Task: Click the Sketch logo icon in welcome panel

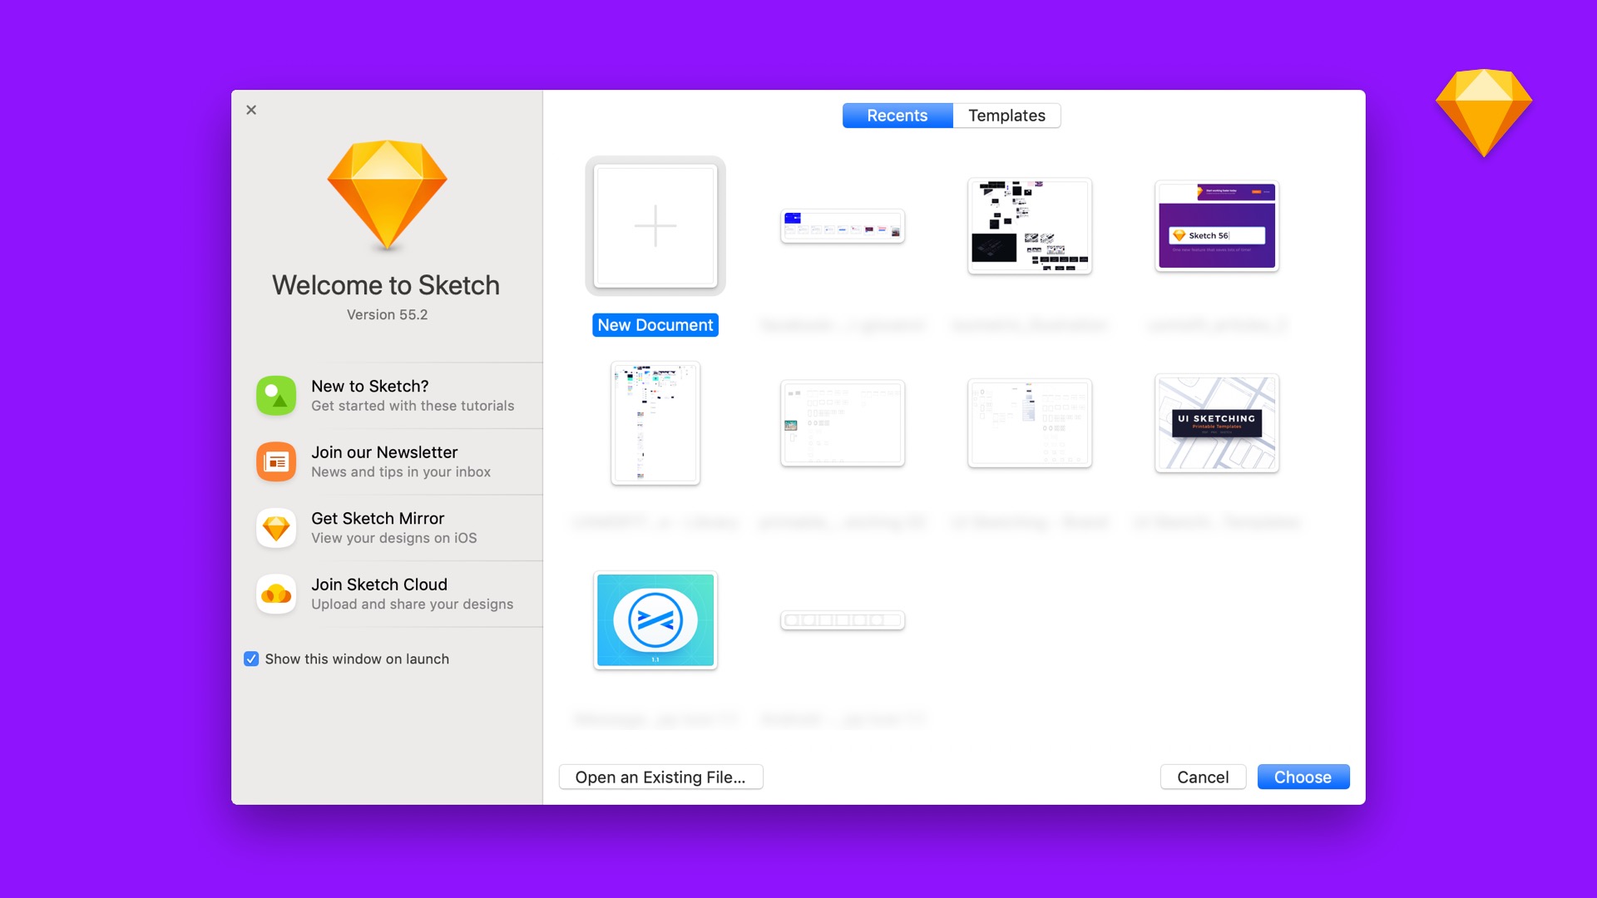Action: (385, 190)
